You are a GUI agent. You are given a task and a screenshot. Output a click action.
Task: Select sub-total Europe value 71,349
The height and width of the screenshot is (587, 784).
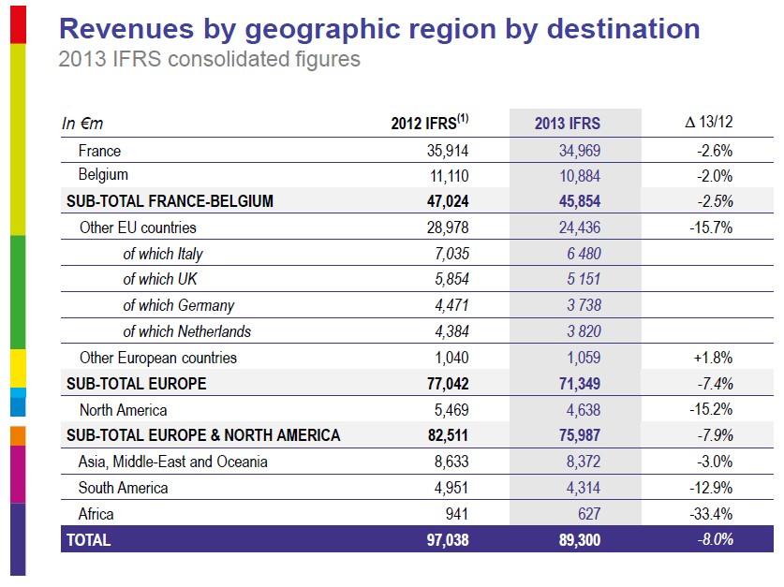pyautogui.click(x=580, y=384)
